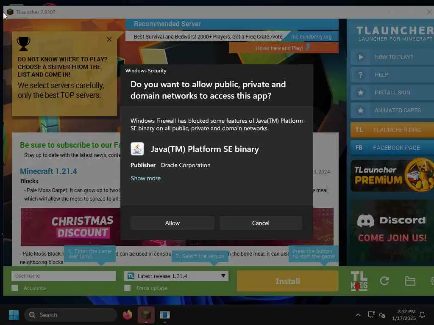
Task: Close the server recommendation yellow popup
Action: pos(109,39)
